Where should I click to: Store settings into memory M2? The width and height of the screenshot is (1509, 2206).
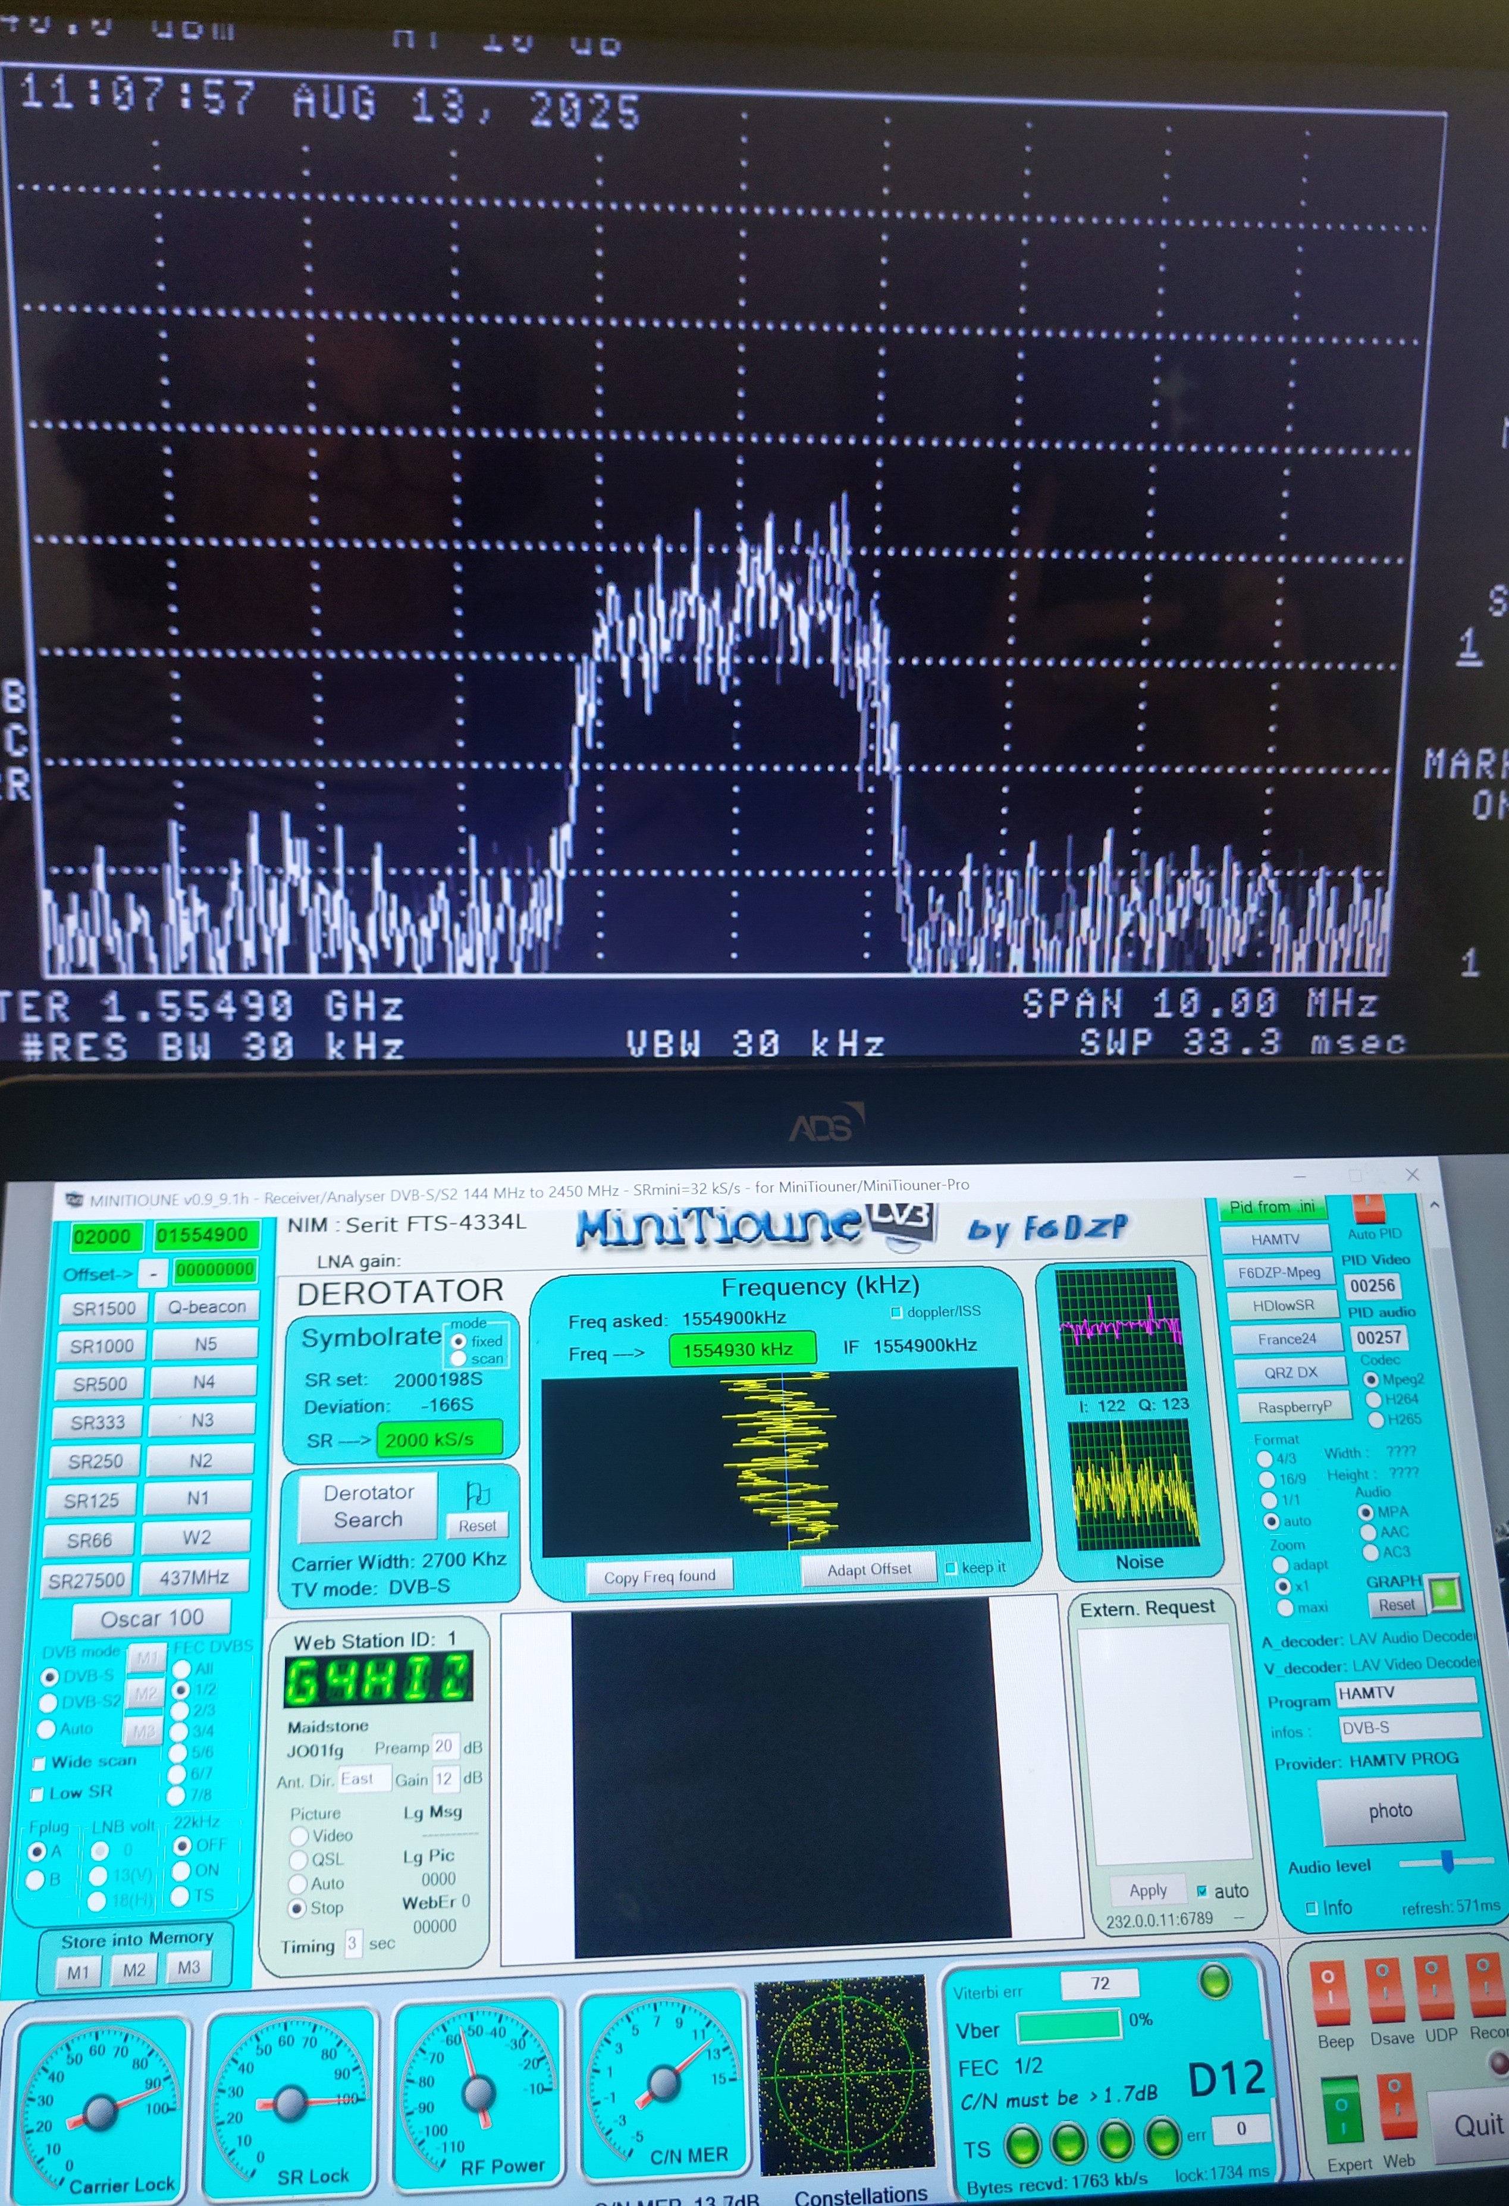(x=134, y=1970)
